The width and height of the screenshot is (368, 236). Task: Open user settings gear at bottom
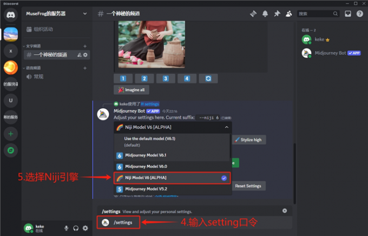86,228
